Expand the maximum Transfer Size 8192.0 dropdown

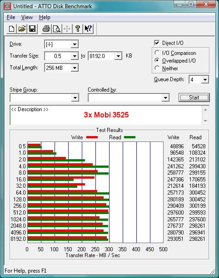pos(118,56)
